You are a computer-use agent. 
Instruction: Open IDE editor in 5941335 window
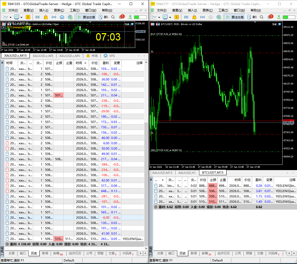[x=38, y=17]
